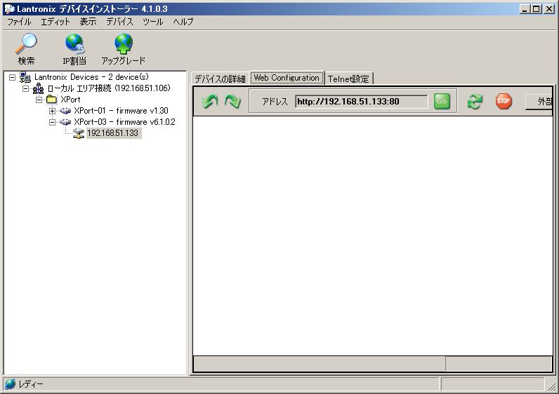Select the 192.168.51.133 tree entry
Image resolution: width=559 pixels, height=394 pixels.
tap(112, 133)
